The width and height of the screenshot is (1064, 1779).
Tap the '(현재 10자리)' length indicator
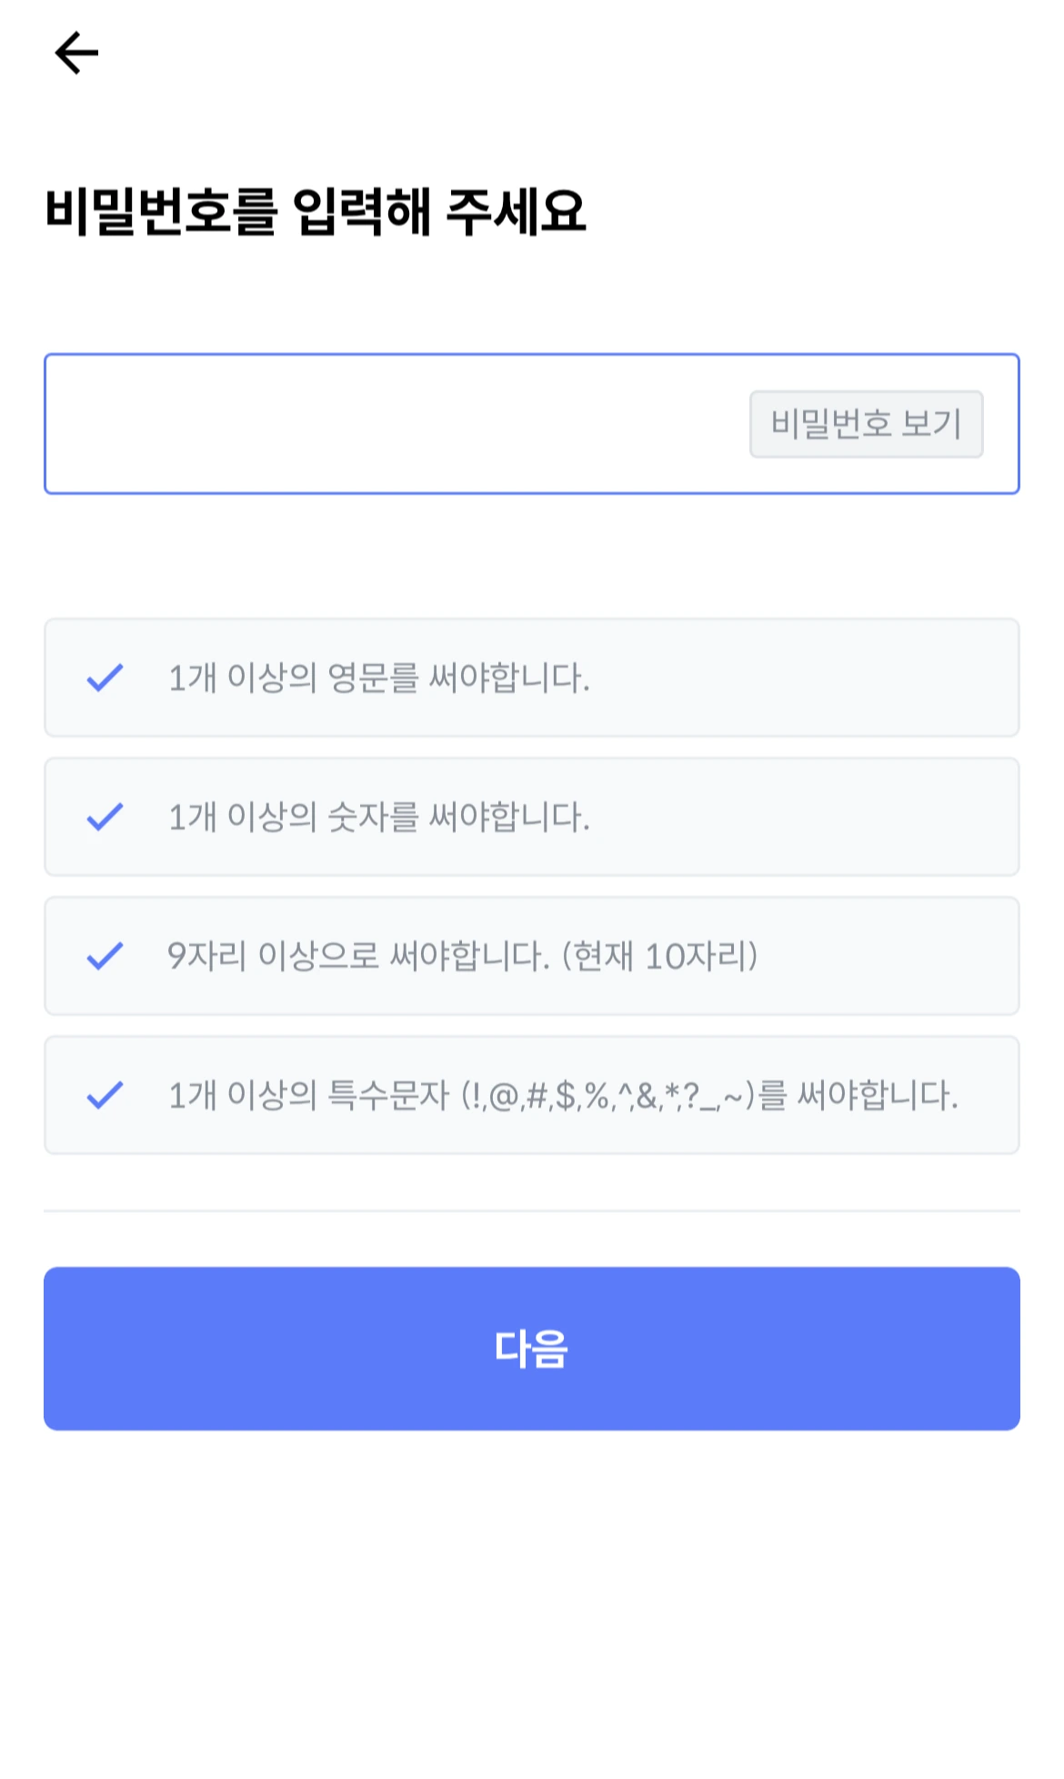click(659, 956)
